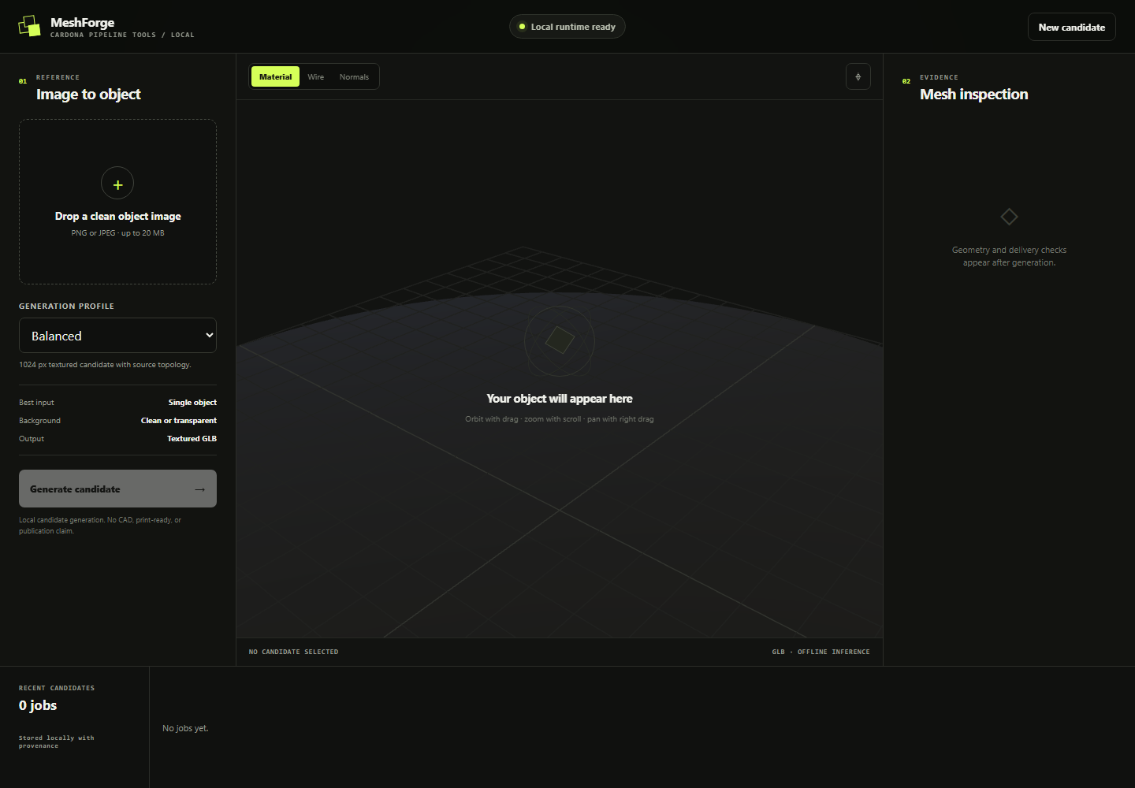The width and height of the screenshot is (1135, 788).
Task: Click the 'GLB · OFFLINE INFERENCE' status text
Action: point(821,652)
